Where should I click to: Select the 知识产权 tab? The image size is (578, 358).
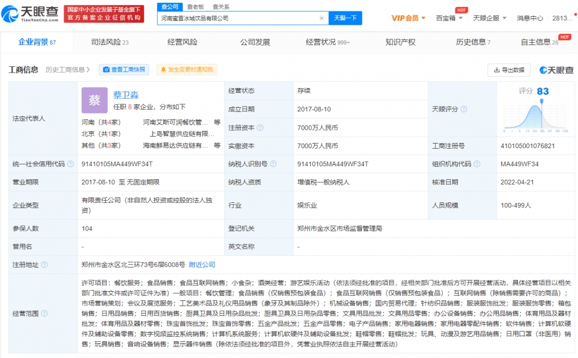click(401, 42)
